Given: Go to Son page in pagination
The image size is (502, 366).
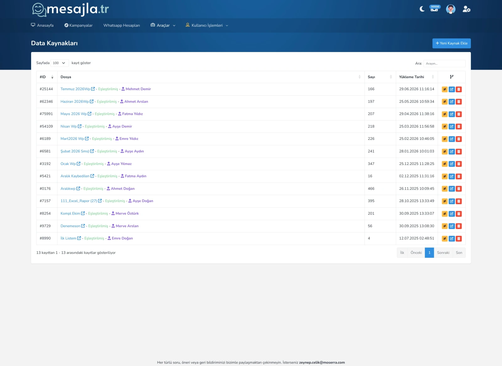Looking at the screenshot, I should point(459,253).
